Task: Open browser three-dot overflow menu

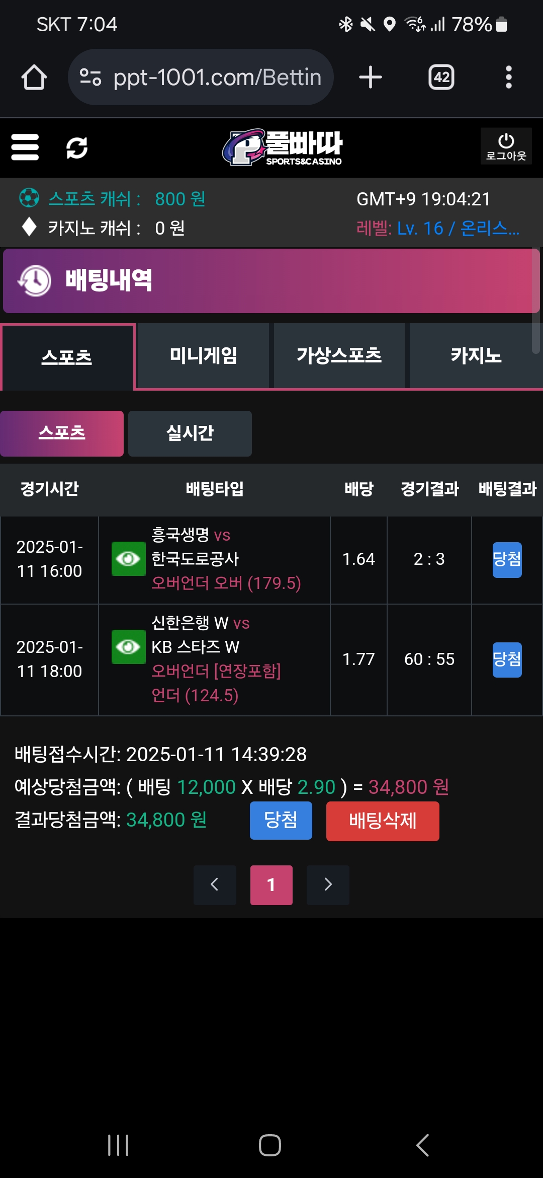Action: (x=508, y=78)
